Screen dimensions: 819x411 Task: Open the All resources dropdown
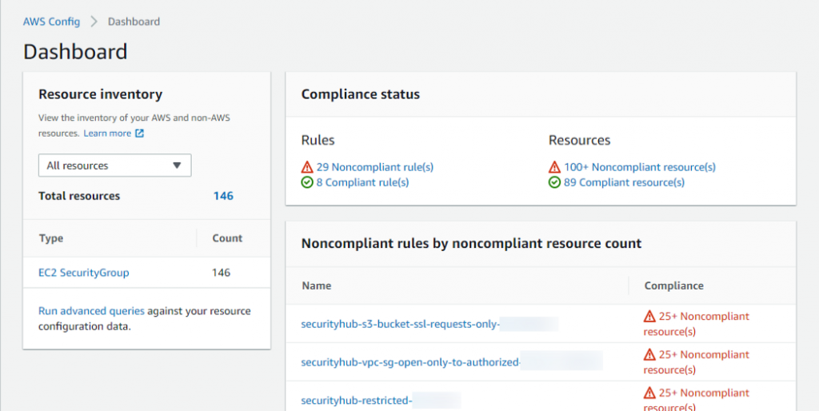click(114, 166)
